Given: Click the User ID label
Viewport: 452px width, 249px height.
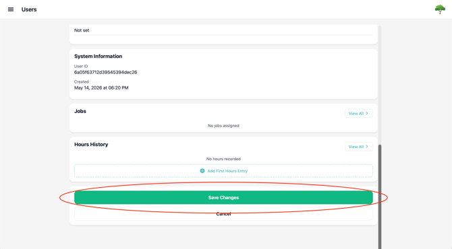Looking at the screenshot, I should (81, 66).
